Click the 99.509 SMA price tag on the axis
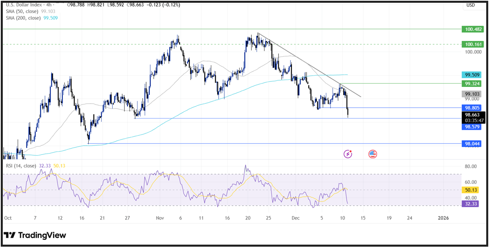489x247 pixels. (x=471, y=74)
